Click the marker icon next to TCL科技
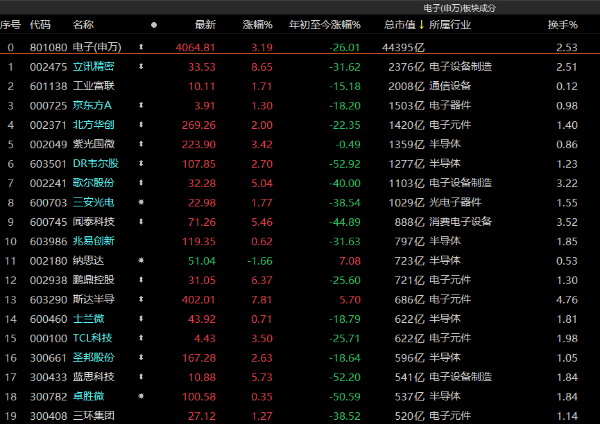Viewport: 600px width, 424px height. click(142, 338)
